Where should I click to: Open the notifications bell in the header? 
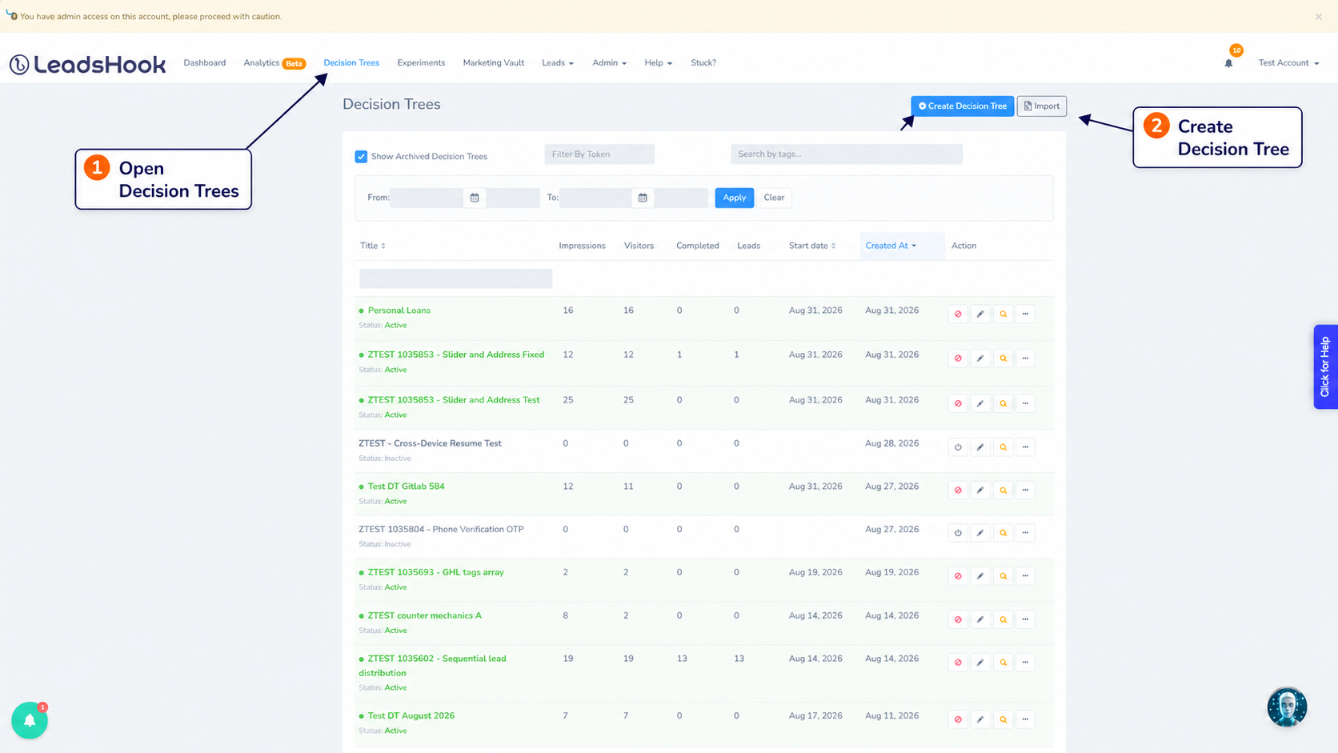[1228, 63]
